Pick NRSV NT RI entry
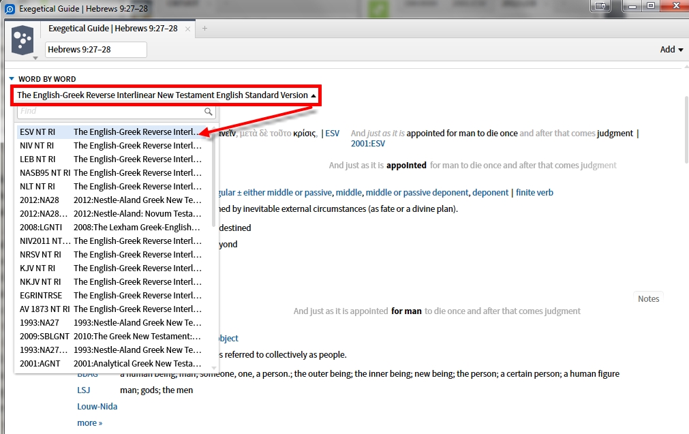 110,254
